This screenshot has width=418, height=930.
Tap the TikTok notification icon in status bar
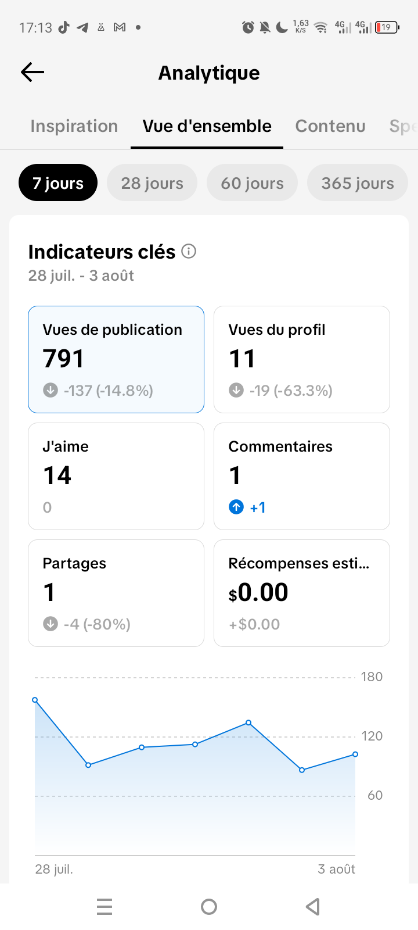(64, 27)
